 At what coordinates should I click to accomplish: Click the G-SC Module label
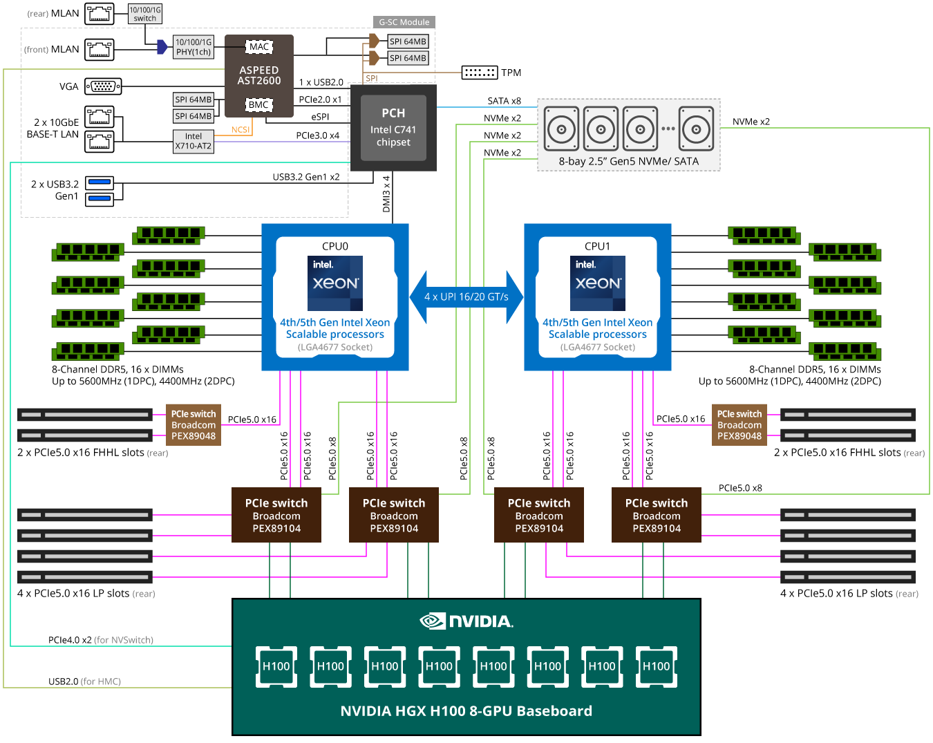tap(404, 22)
